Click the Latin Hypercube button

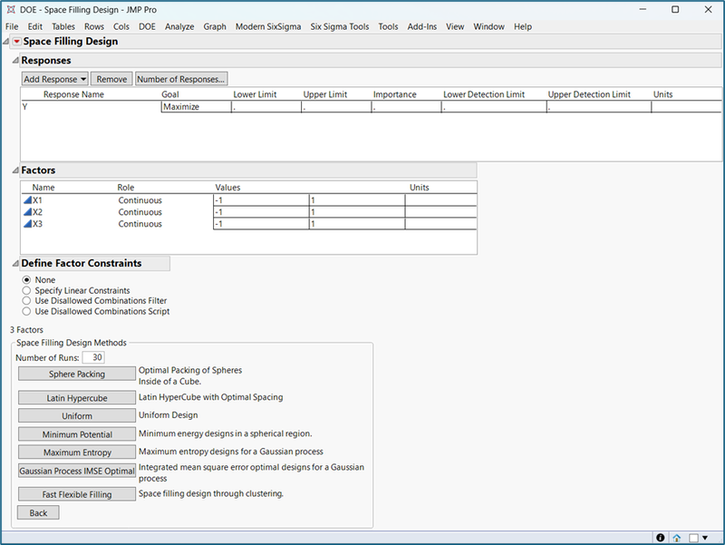pos(76,398)
